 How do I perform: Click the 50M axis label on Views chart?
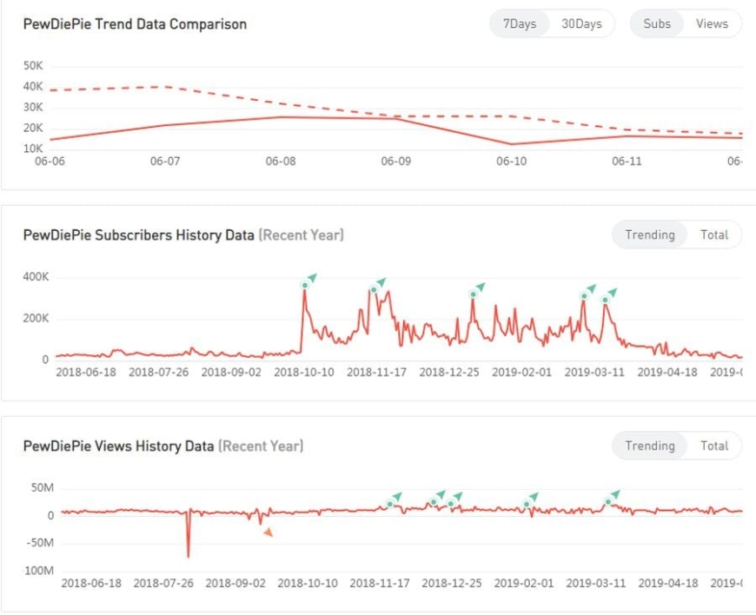coord(43,488)
